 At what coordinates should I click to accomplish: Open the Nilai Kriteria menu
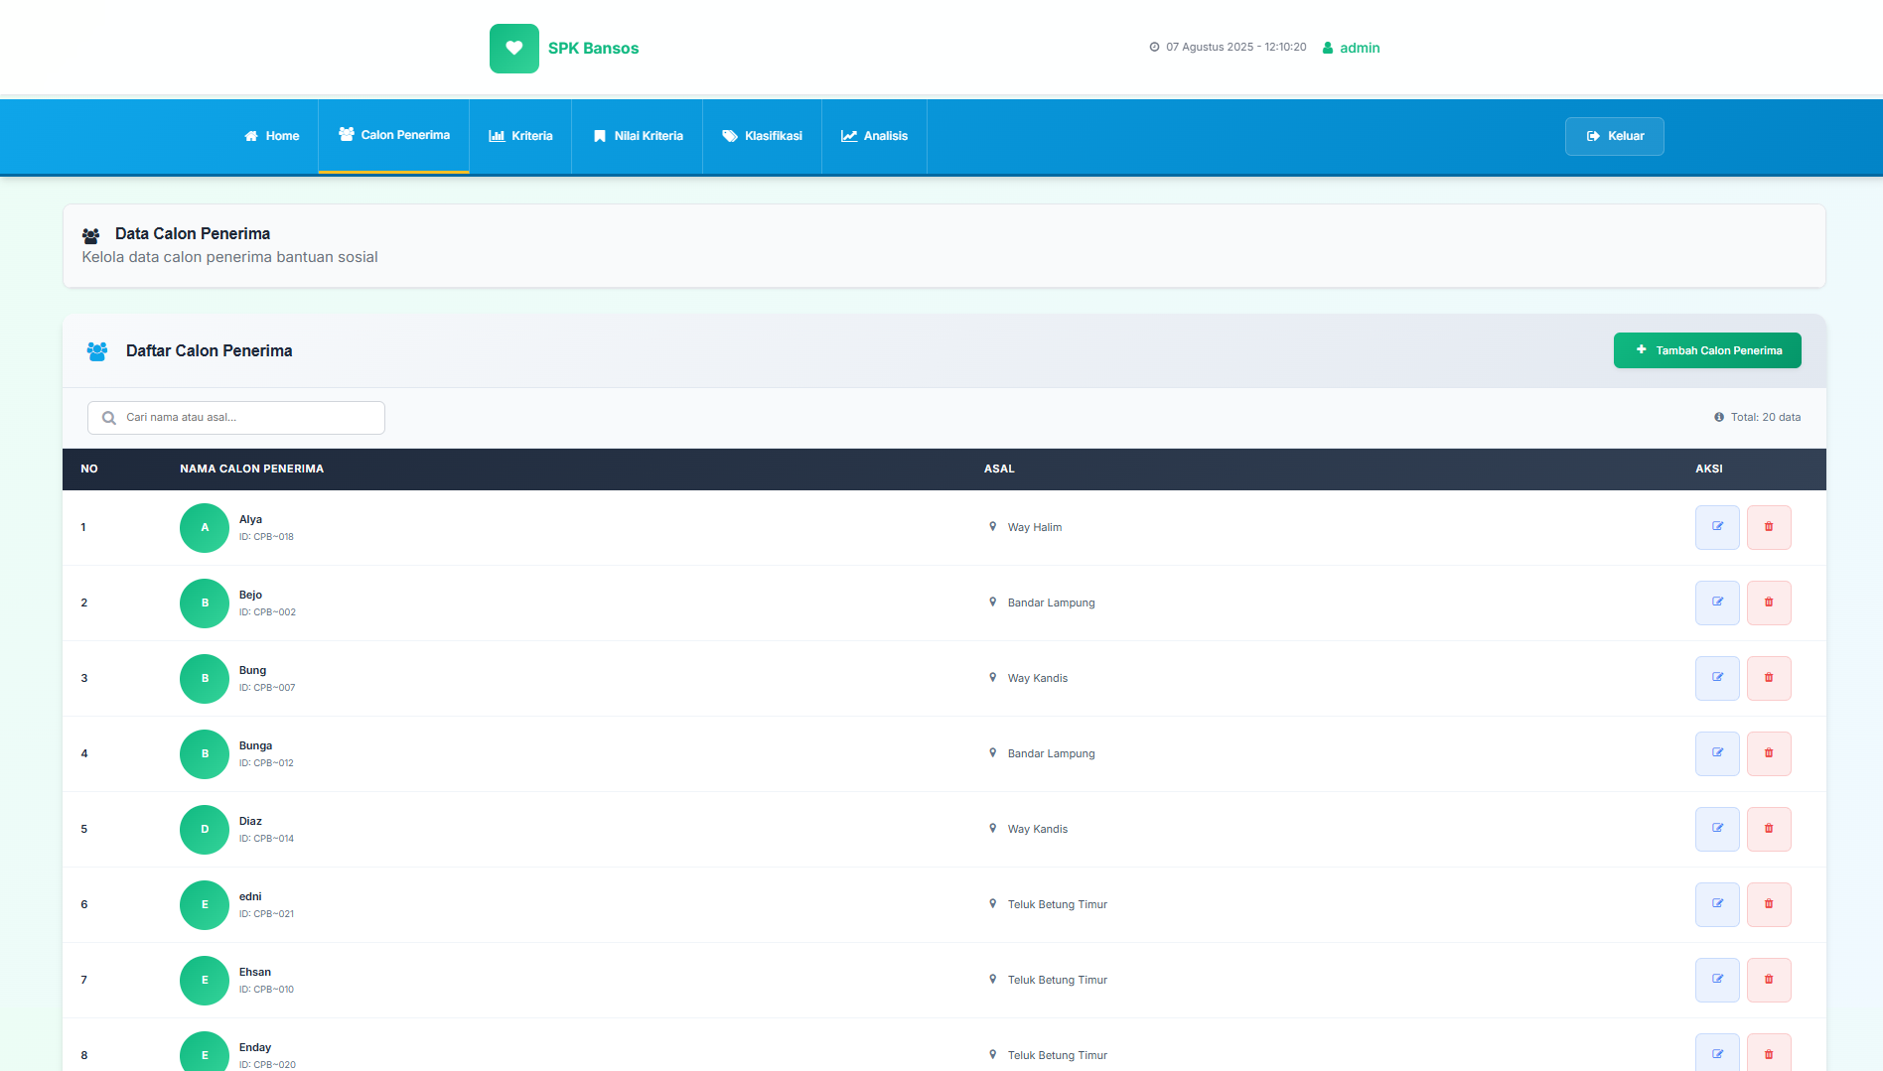coord(638,136)
